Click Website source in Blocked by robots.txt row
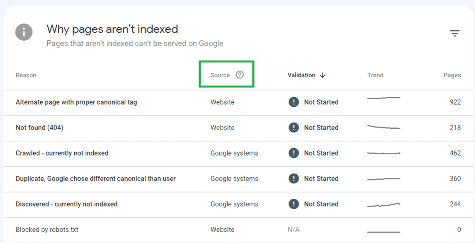475x243 pixels. click(222, 230)
